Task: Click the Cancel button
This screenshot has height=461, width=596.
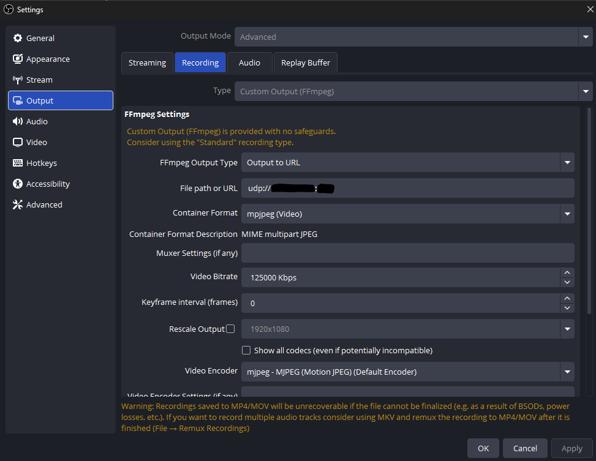Action: pos(525,448)
